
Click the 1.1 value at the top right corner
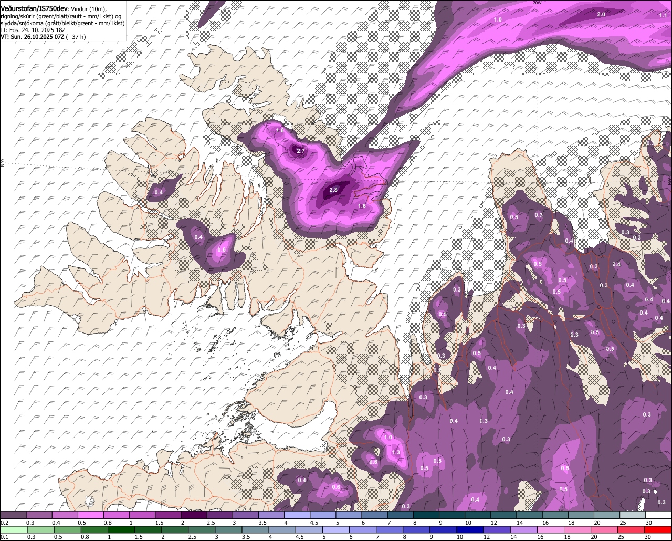(x=663, y=16)
